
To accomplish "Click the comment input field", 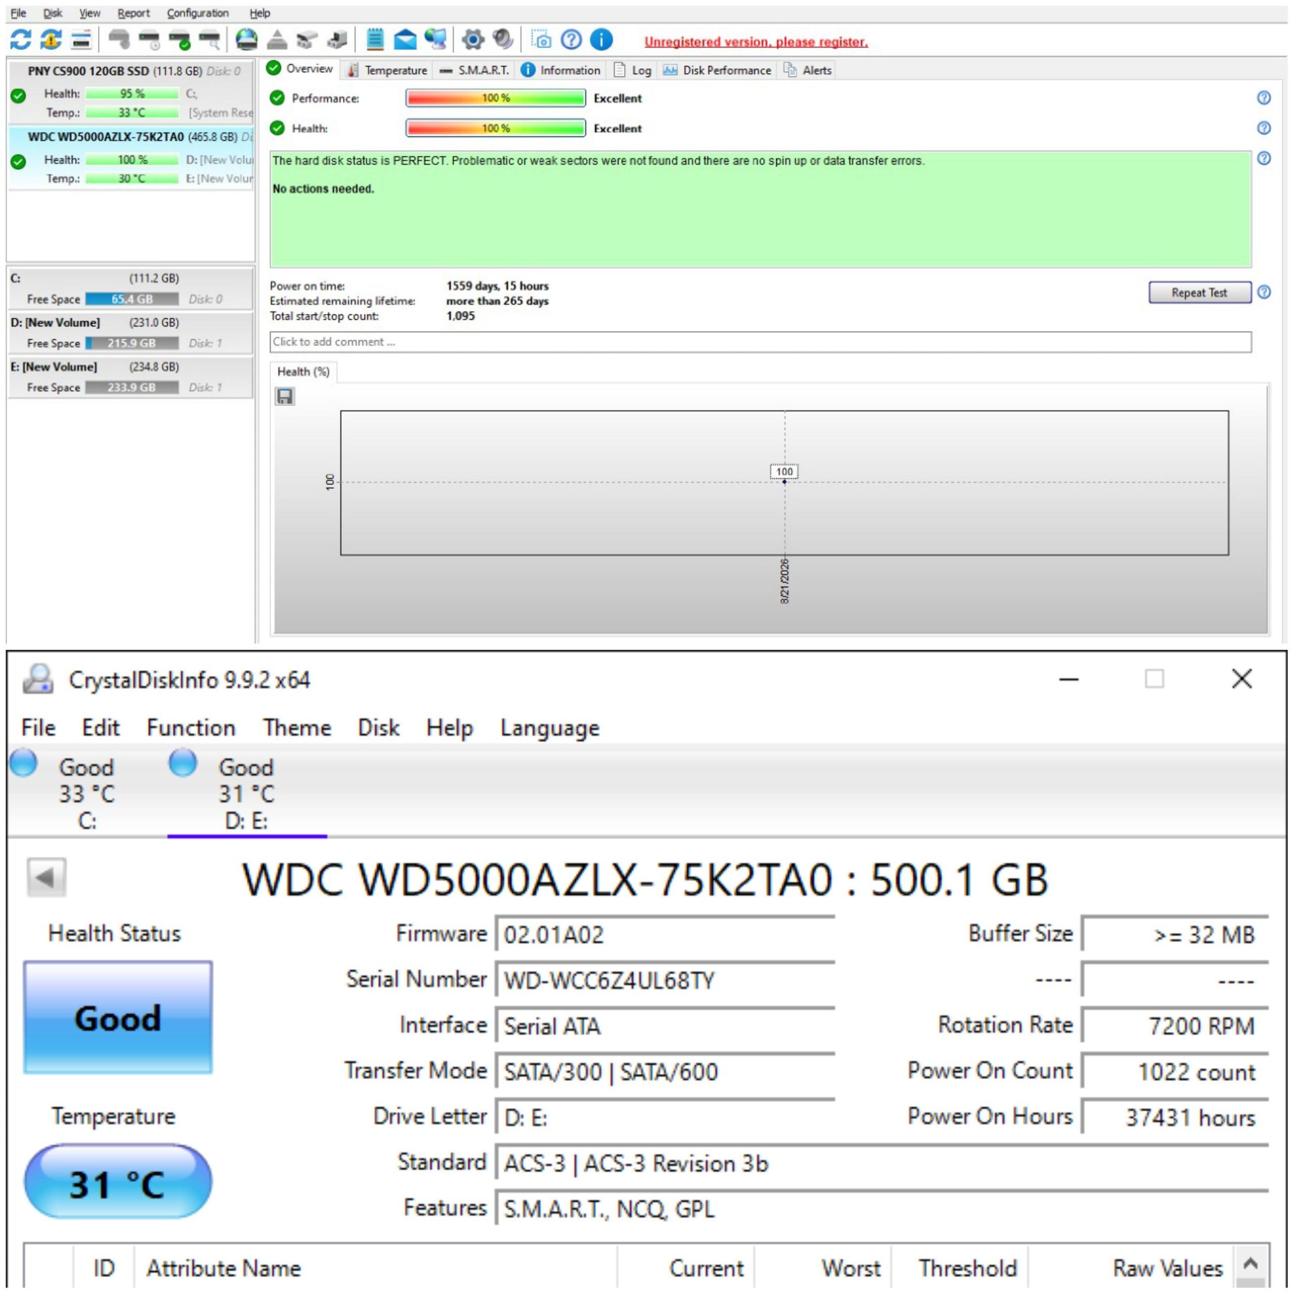I will (760, 341).
